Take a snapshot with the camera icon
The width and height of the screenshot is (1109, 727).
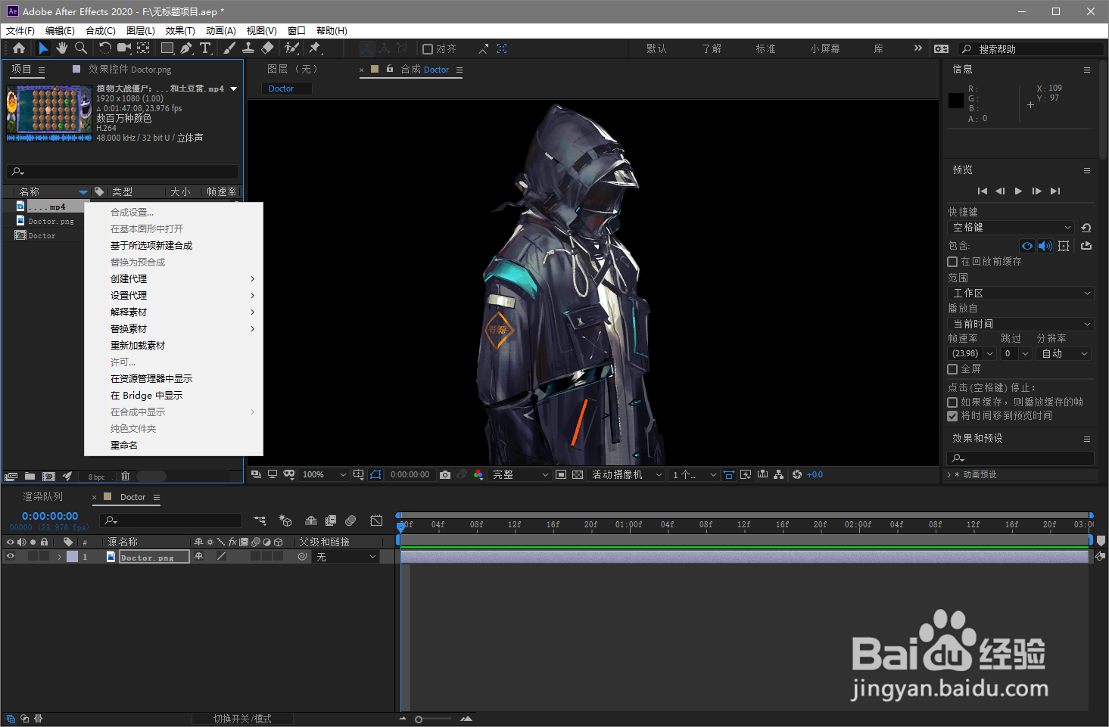pyautogui.click(x=445, y=475)
